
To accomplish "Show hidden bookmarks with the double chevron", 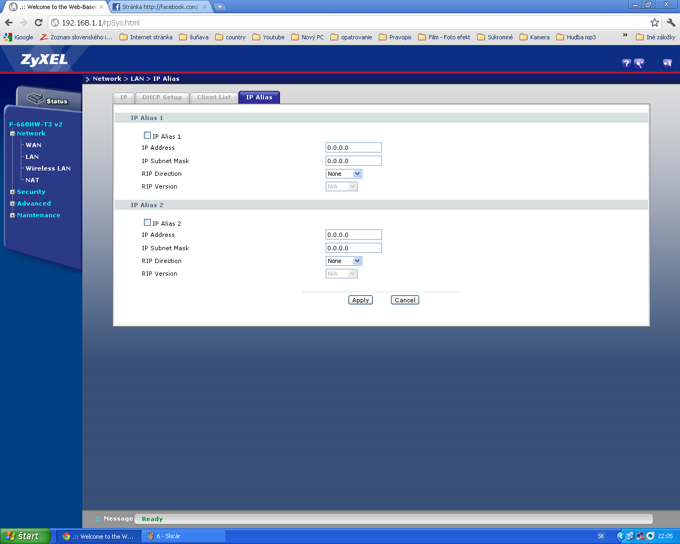I will [x=625, y=36].
